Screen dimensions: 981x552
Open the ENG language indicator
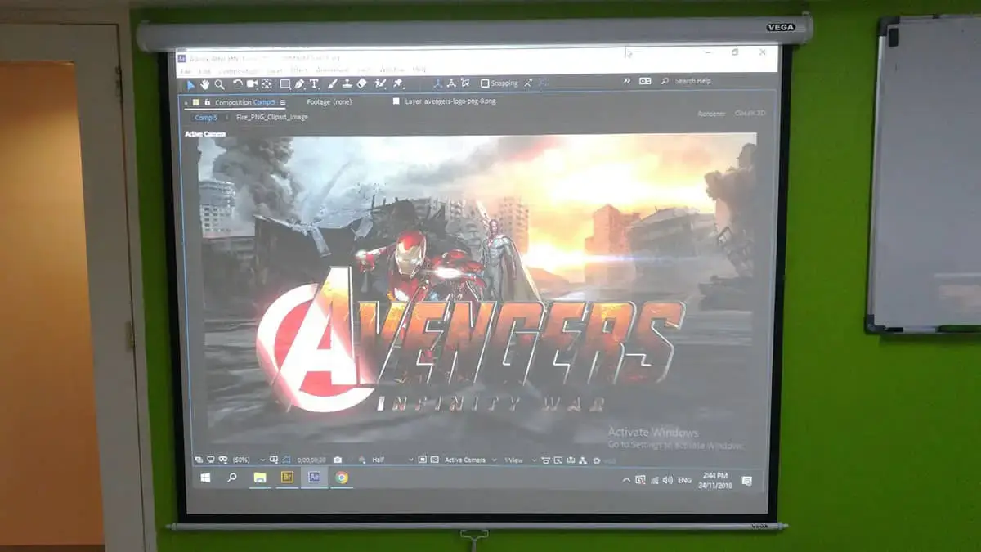(684, 480)
